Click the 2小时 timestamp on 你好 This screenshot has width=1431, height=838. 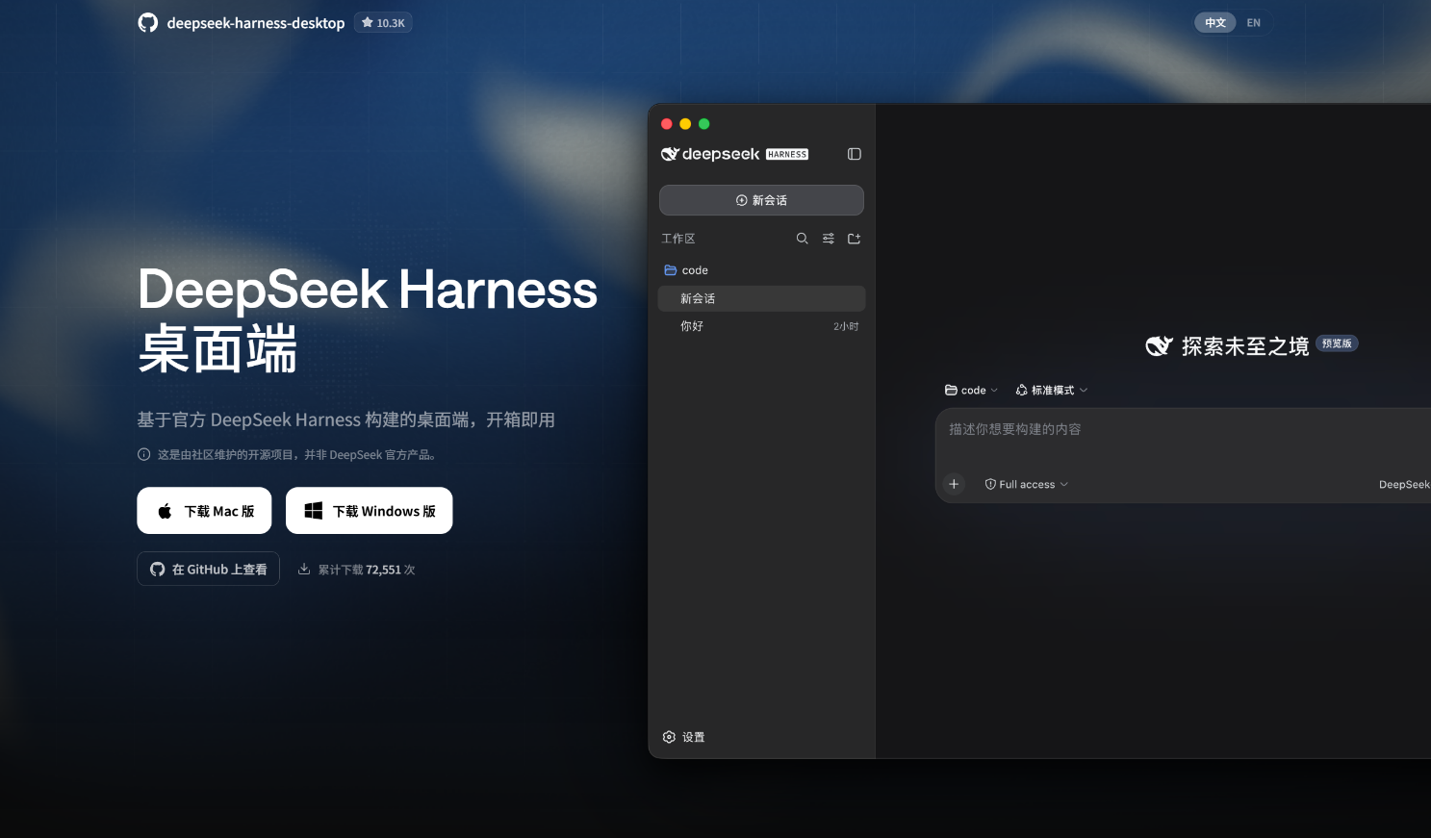click(846, 326)
